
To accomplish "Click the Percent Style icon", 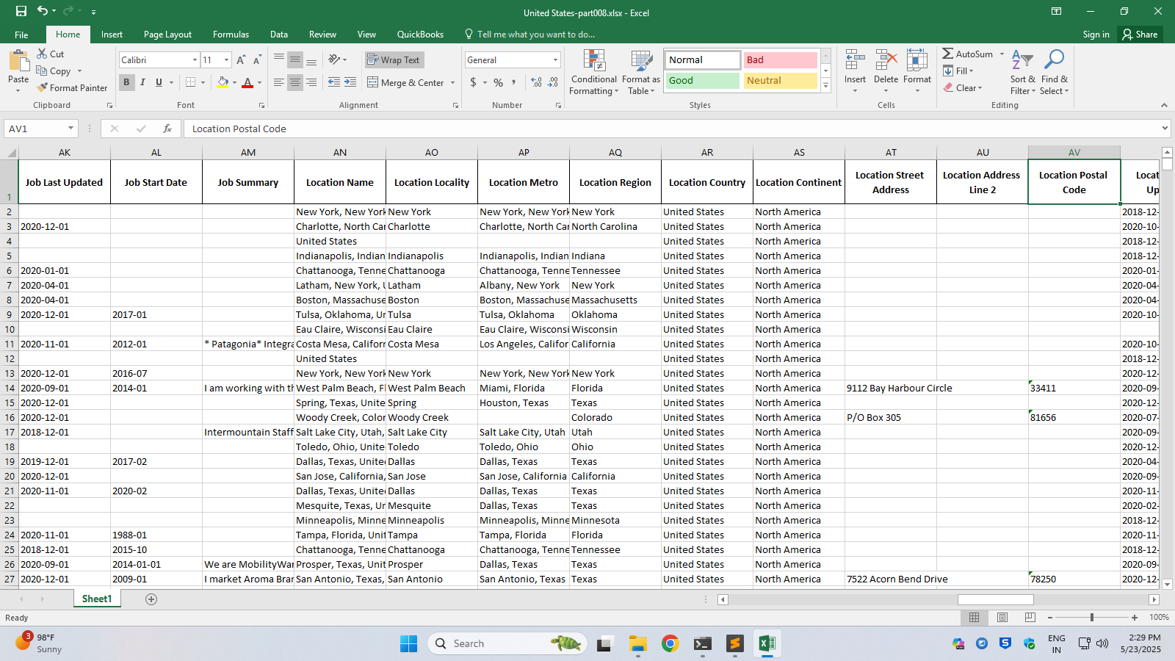I will pyautogui.click(x=499, y=82).
